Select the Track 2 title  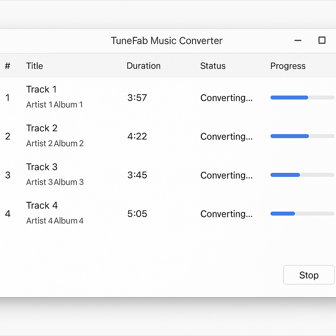[x=42, y=128]
